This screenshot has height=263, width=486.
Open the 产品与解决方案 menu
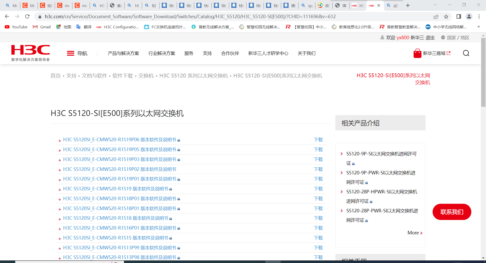[x=123, y=53]
